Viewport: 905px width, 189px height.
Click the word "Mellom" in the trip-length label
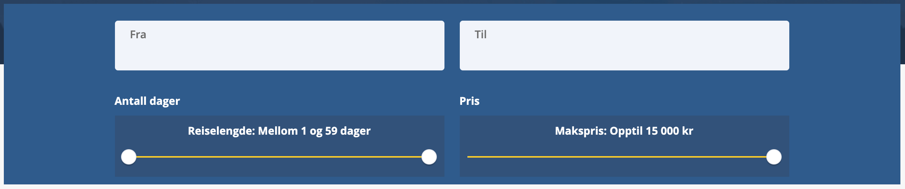278,131
